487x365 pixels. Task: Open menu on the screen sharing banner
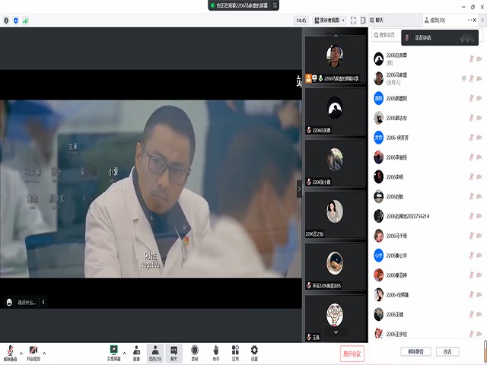tap(275, 5)
